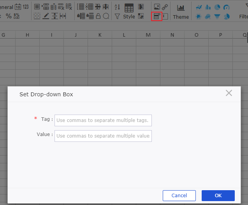
Task: Click the A-Z sort icon
Action: coord(117,7)
